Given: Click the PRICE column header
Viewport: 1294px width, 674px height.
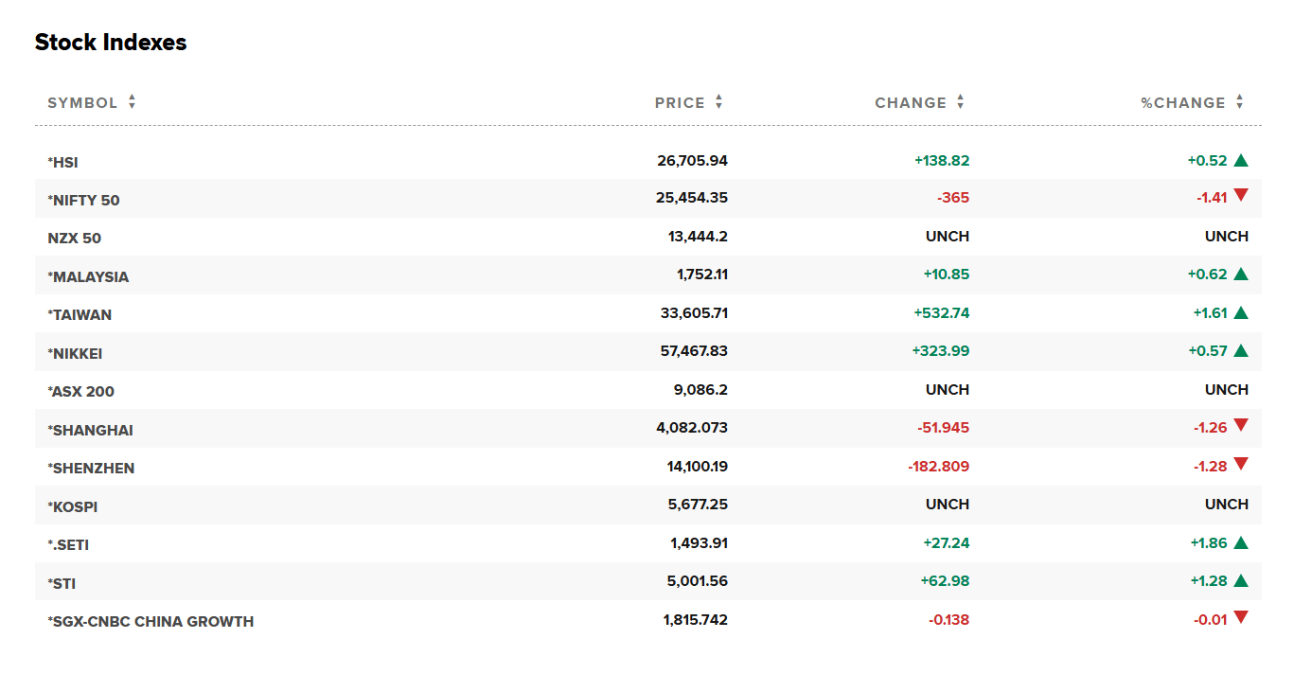Looking at the screenshot, I should coord(680,103).
